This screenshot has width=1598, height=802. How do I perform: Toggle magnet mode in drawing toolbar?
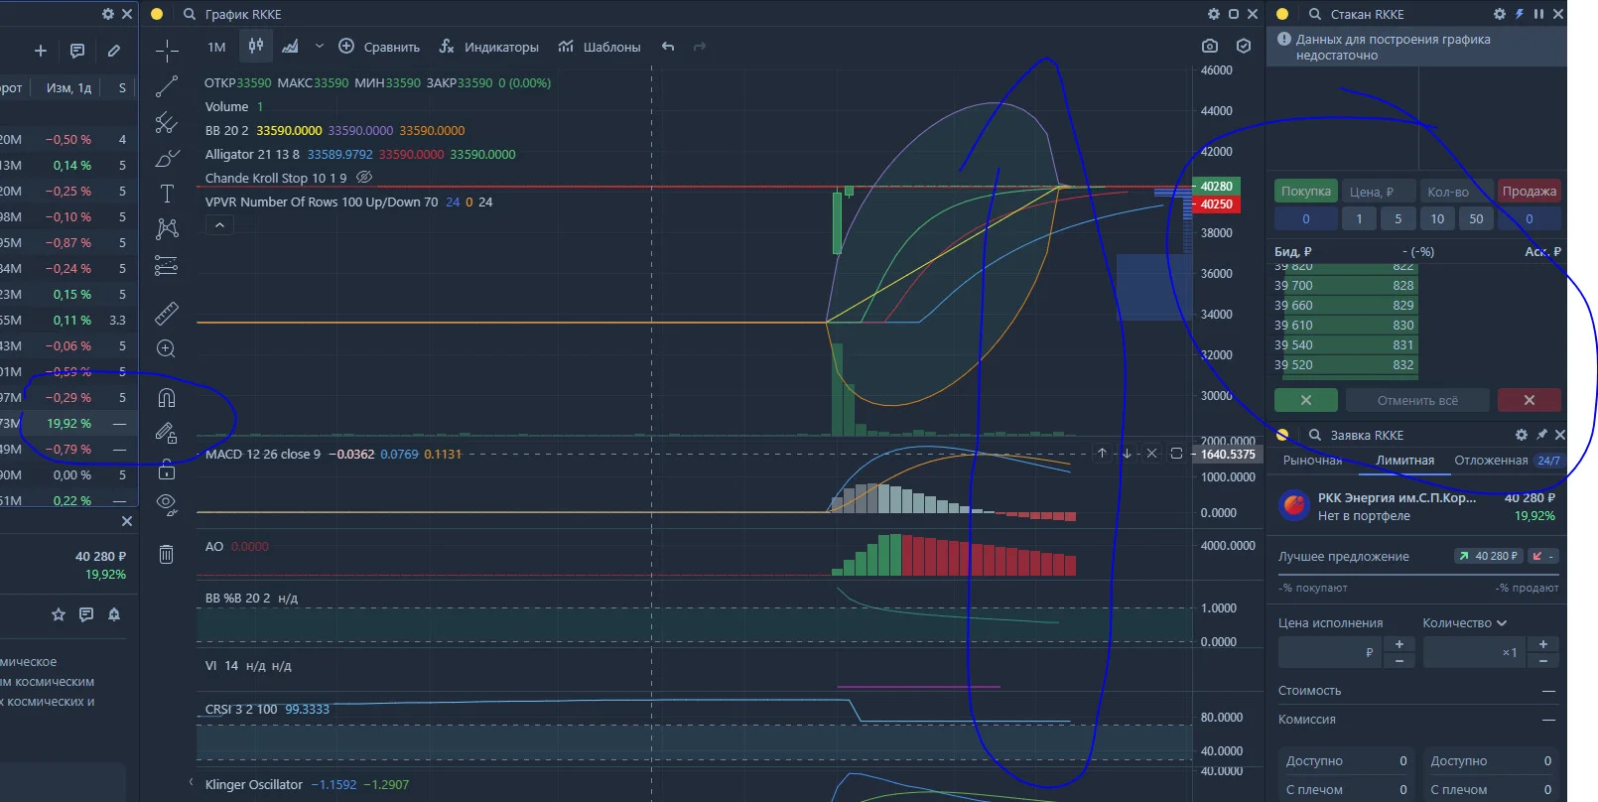167,398
